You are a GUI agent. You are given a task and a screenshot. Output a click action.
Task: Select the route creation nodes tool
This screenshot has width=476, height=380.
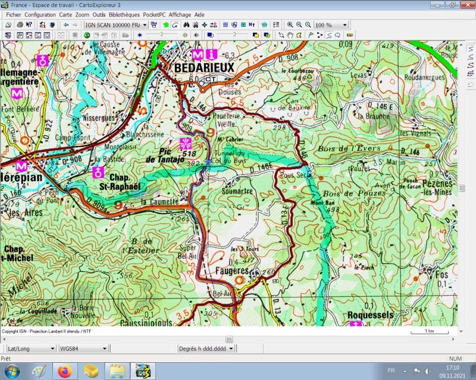(x=320, y=35)
